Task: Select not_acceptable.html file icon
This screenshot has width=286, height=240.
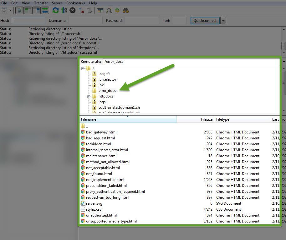Action: pyautogui.click(x=83, y=168)
